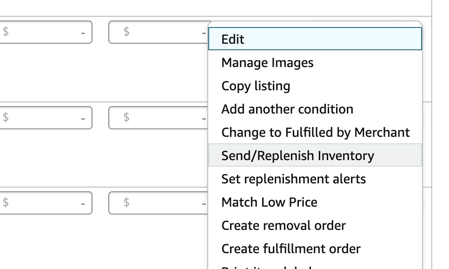
Task: Select Add another condition
Action: pyautogui.click(x=287, y=109)
